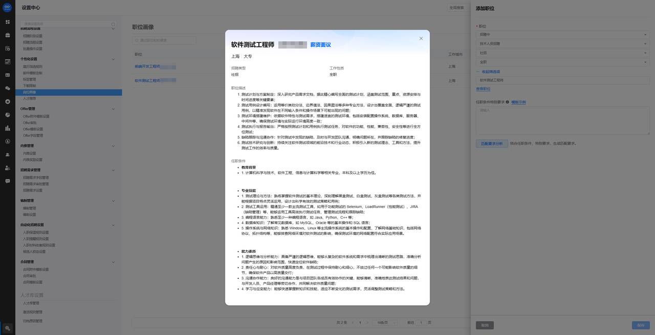Click the 教育背景 heading in the popup

[x=249, y=167]
